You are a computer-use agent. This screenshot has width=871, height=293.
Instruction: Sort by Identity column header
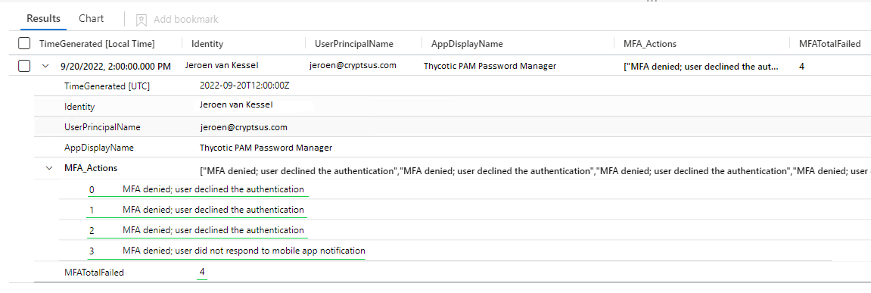click(x=207, y=43)
